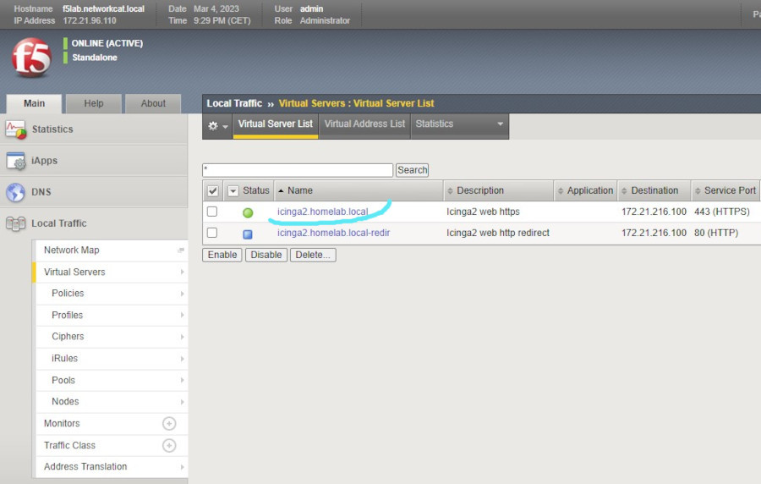Open the icinga2.homelab.local virtual server link
Viewport: 761px width, 484px height.
(323, 212)
